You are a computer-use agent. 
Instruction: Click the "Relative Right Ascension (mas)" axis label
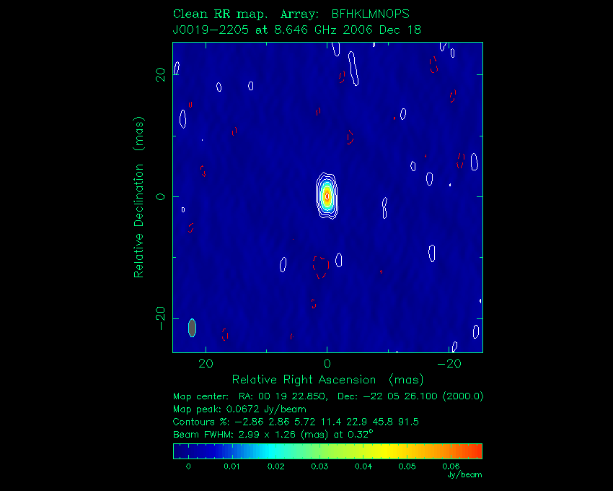(x=327, y=379)
